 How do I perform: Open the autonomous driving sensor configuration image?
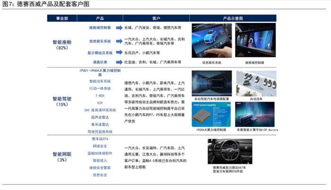click(x=212, y=83)
